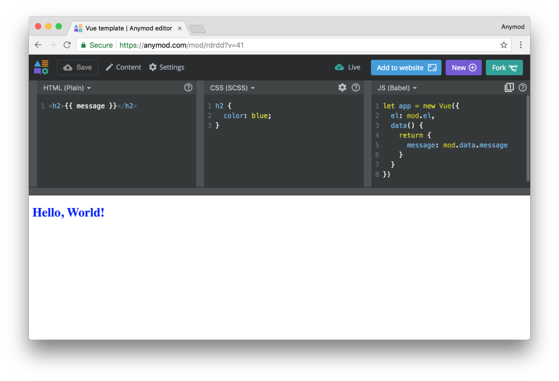
Task: Click the address bar URL
Action: (x=182, y=45)
